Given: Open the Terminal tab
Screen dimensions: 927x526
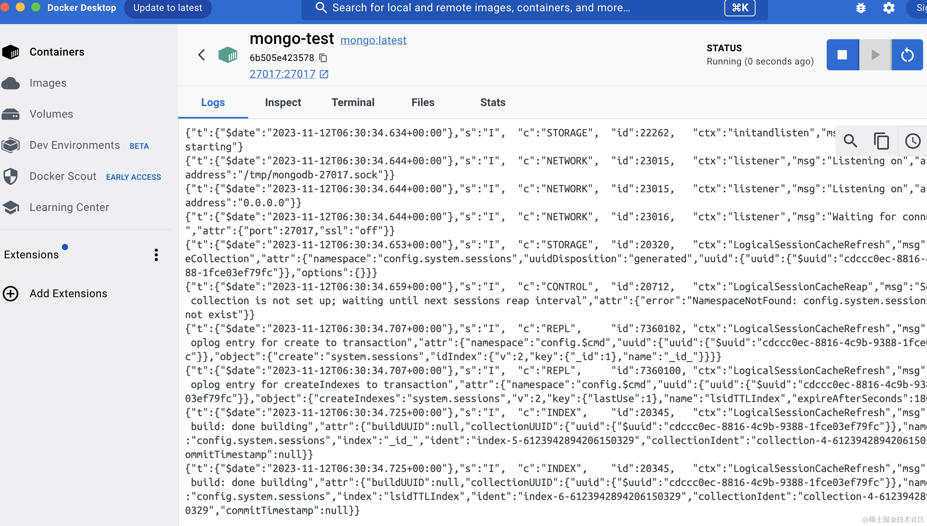Looking at the screenshot, I should click(353, 103).
